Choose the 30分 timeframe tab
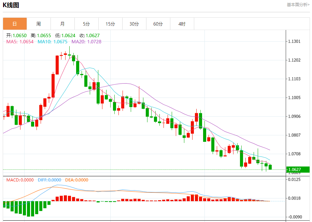 click(134, 24)
